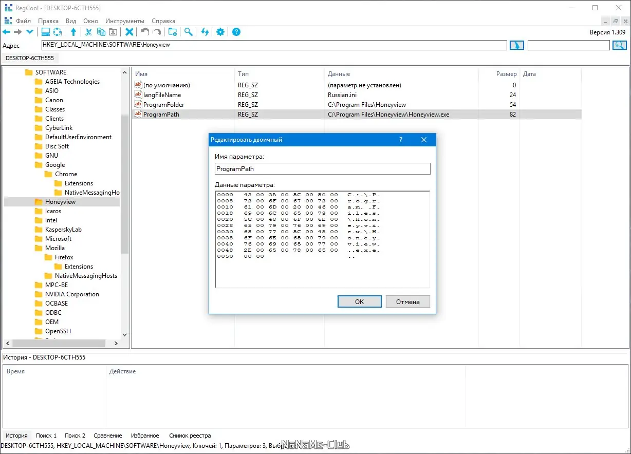Select the OpenSSH key in tree
631x454 pixels.
pyautogui.click(x=58, y=331)
